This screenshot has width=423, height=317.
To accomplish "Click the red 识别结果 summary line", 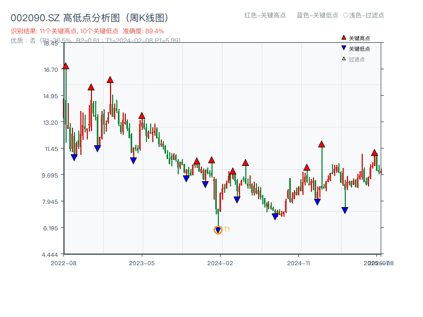I will click(x=87, y=31).
